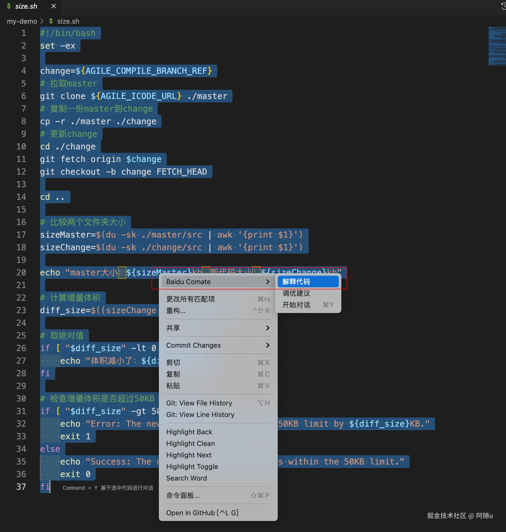Select 开始对话 menu entry
This screenshot has height=532, width=506.
[x=296, y=305]
